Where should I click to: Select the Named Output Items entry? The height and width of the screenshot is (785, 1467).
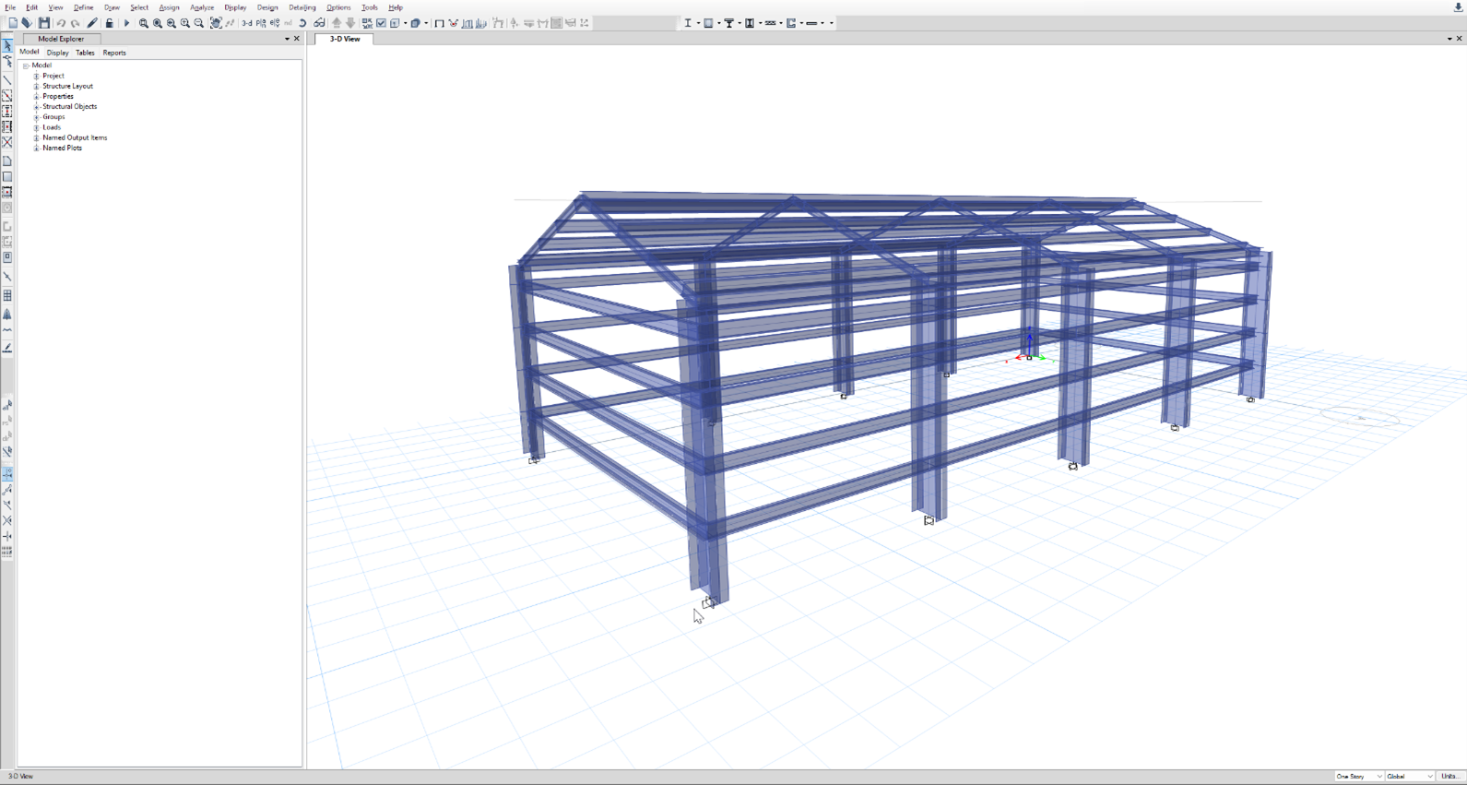[75, 137]
